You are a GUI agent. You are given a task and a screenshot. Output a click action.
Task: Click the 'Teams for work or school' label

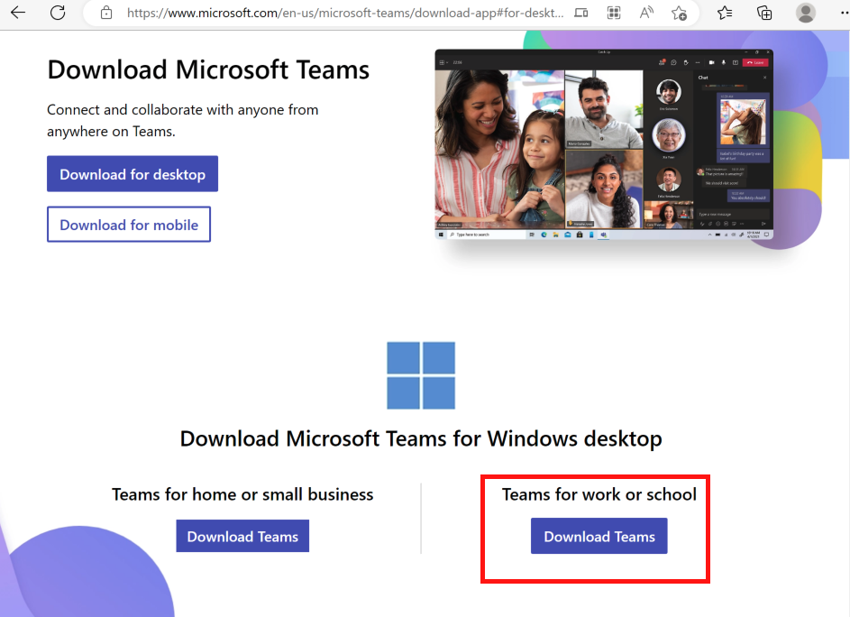point(599,494)
